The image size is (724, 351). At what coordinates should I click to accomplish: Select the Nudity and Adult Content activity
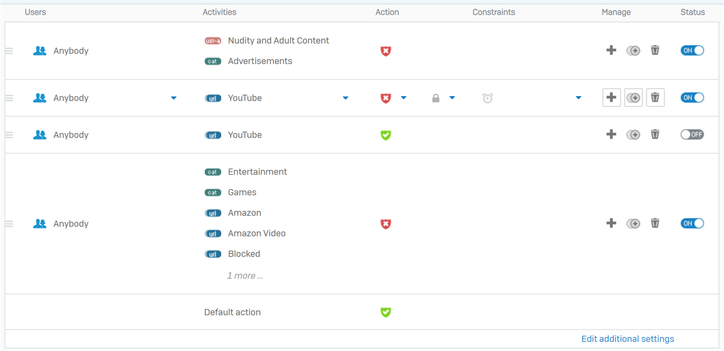tap(279, 41)
